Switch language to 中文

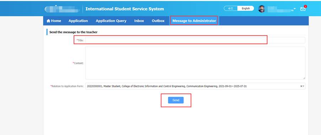(230, 9)
